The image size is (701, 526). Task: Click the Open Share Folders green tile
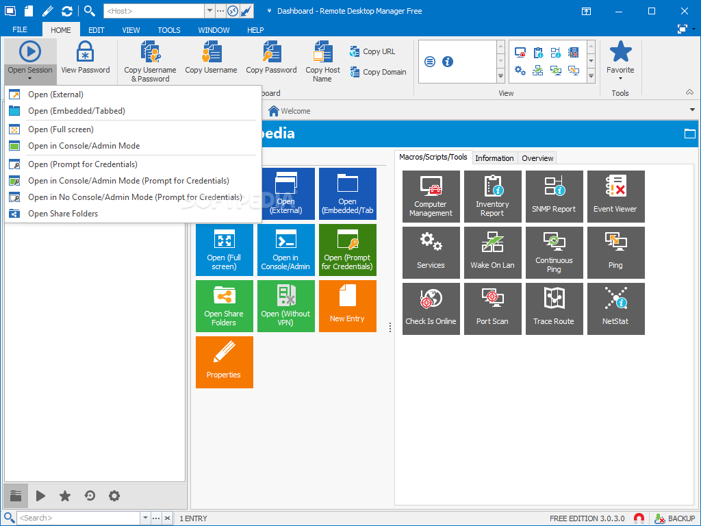(225, 306)
